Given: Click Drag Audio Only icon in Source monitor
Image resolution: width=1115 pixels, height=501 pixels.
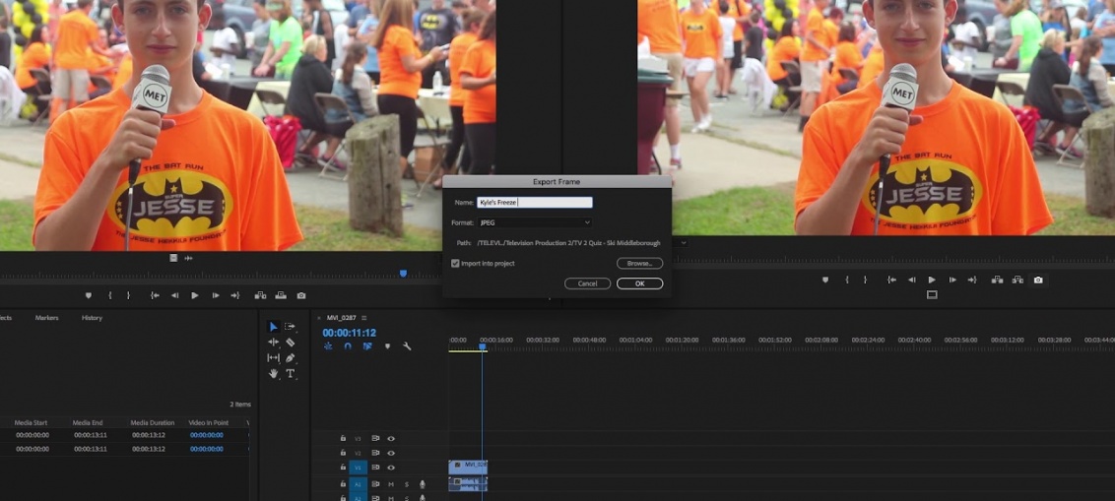Looking at the screenshot, I should pos(188,258).
